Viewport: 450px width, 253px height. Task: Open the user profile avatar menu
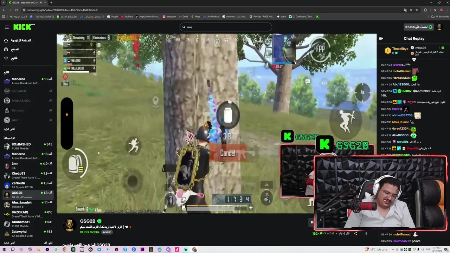[439, 27]
